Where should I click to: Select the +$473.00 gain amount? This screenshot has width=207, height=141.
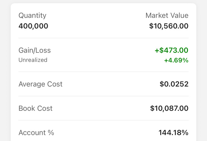click(x=172, y=50)
